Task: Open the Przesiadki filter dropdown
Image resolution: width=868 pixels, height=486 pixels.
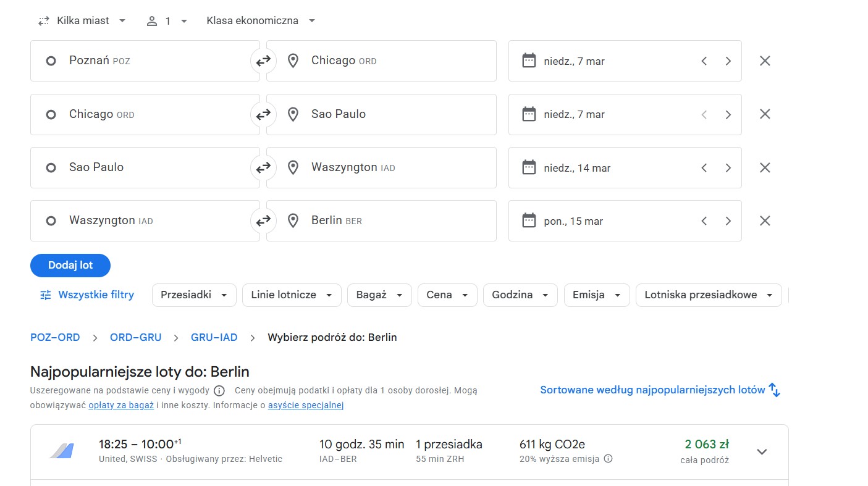Action: pos(194,295)
